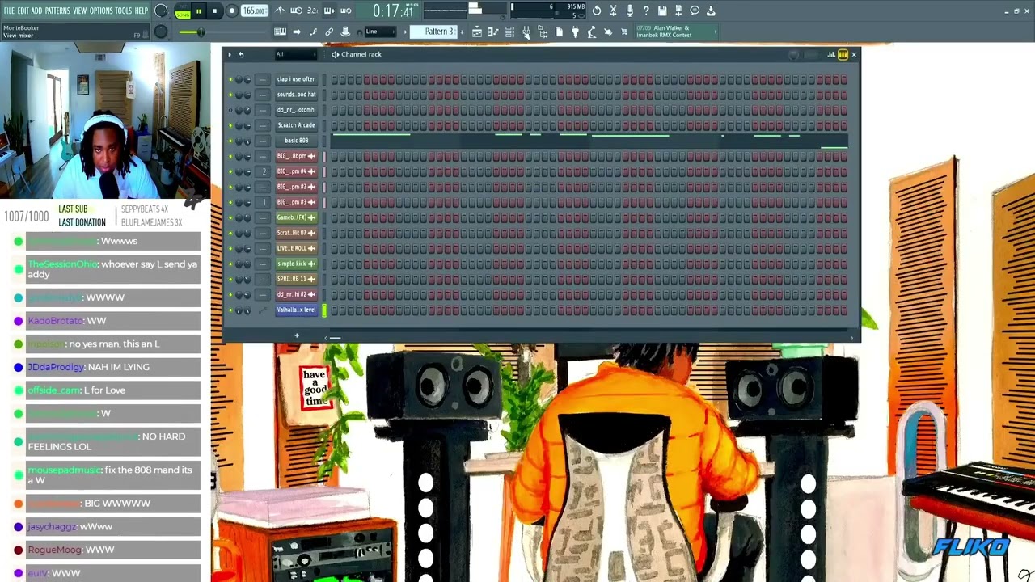The image size is (1035, 582).
Task: Open the ADD menu
Action: click(x=36, y=11)
